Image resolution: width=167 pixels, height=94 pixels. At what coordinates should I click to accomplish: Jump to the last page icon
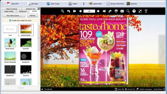coord(104,11)
